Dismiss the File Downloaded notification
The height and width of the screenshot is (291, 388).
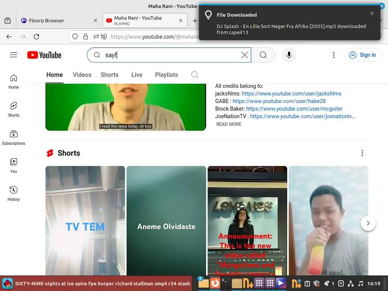[x=372, y=13]
